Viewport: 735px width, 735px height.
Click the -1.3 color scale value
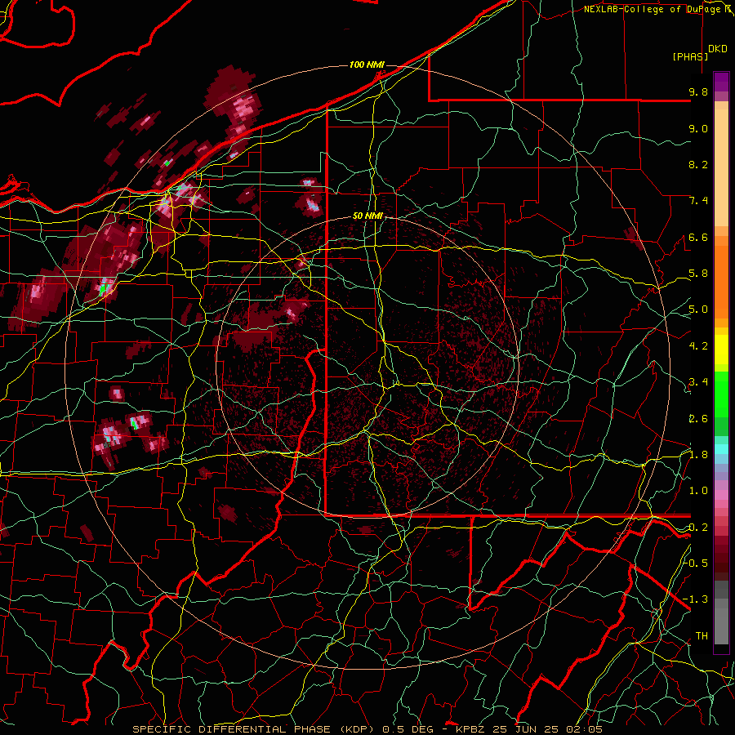point(695,599)
